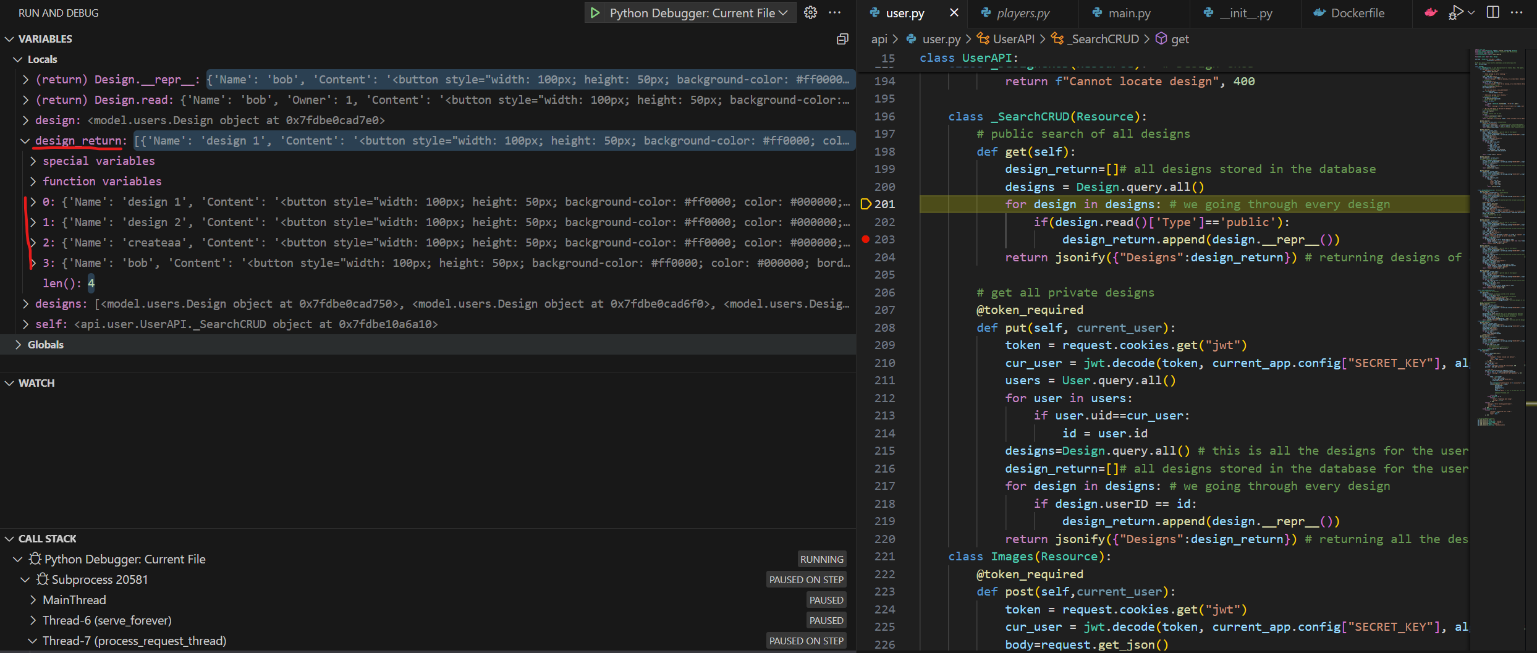
Task: Switch to the Dockerfile tab
Action: (x=1357, y=13)
